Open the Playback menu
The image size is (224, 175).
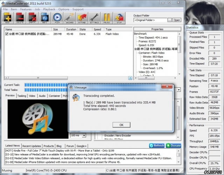pyautogui.click(x=49, y=9)
